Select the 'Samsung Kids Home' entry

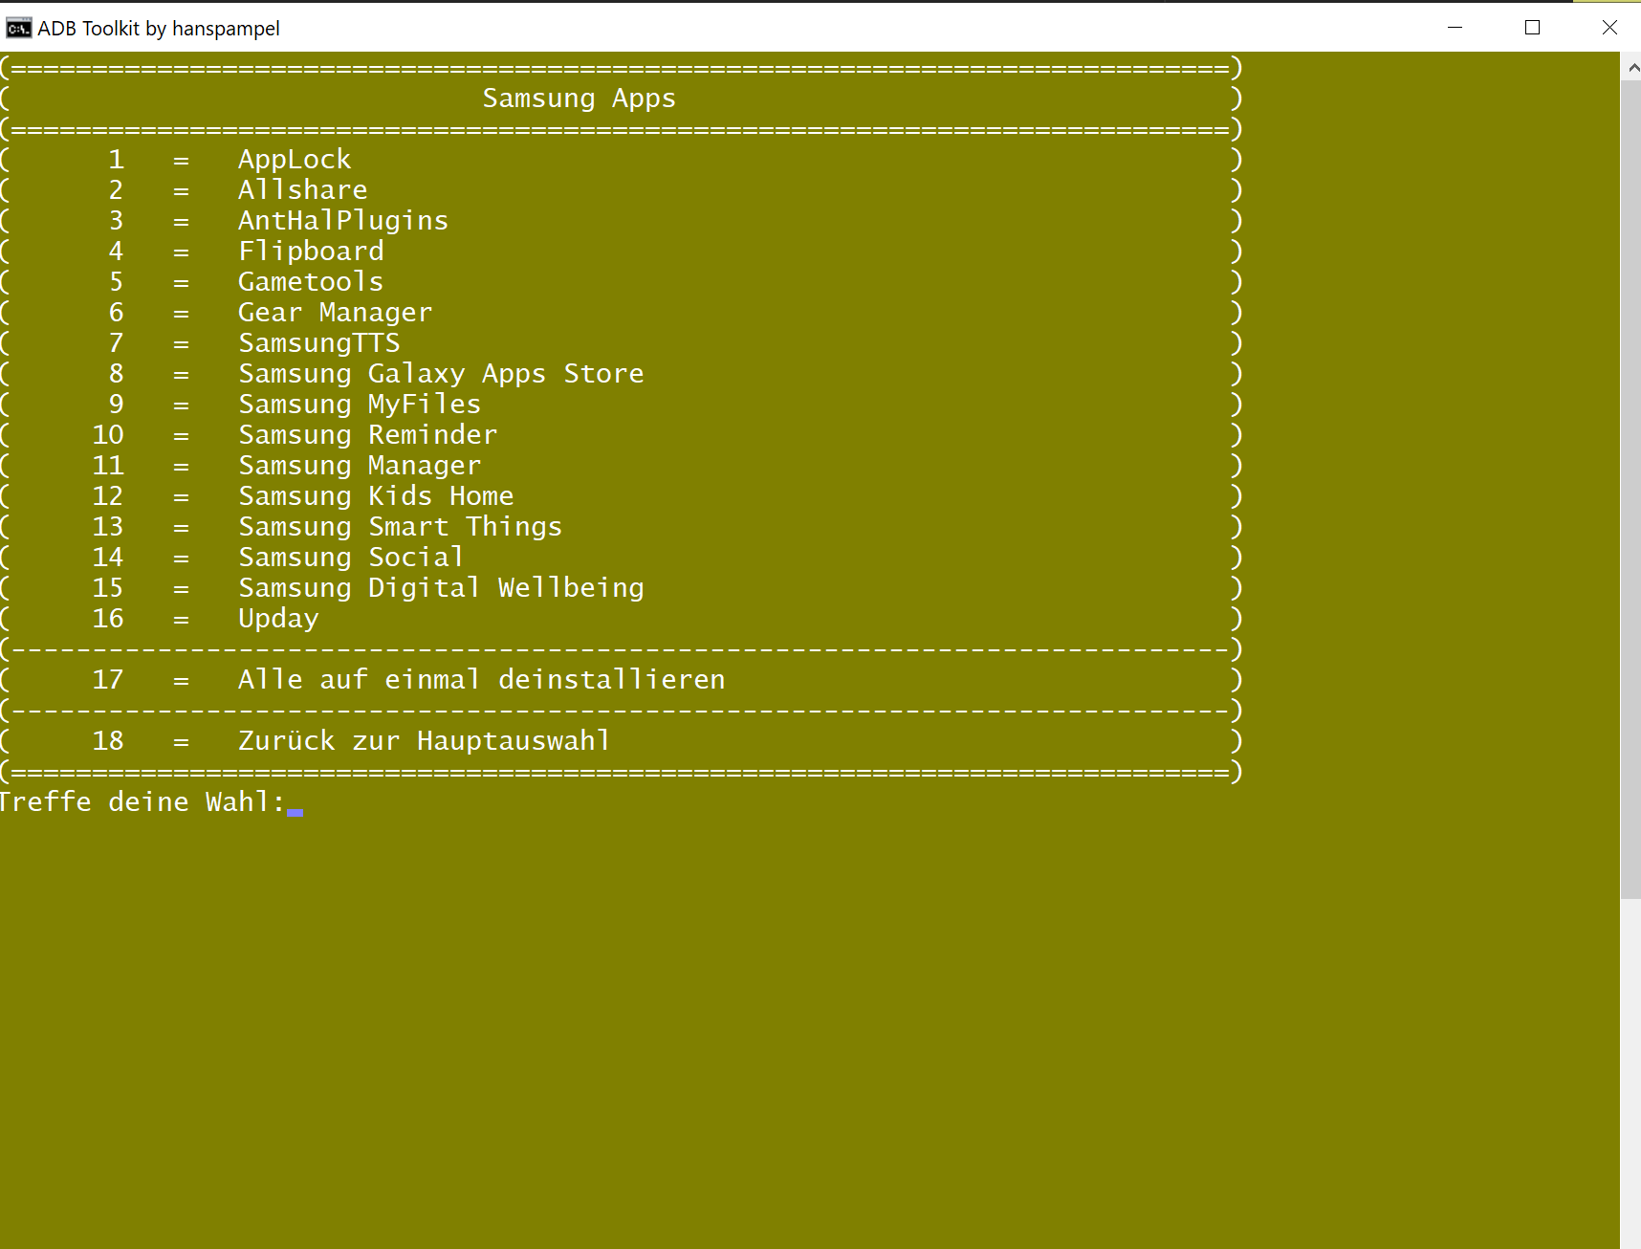376,496
